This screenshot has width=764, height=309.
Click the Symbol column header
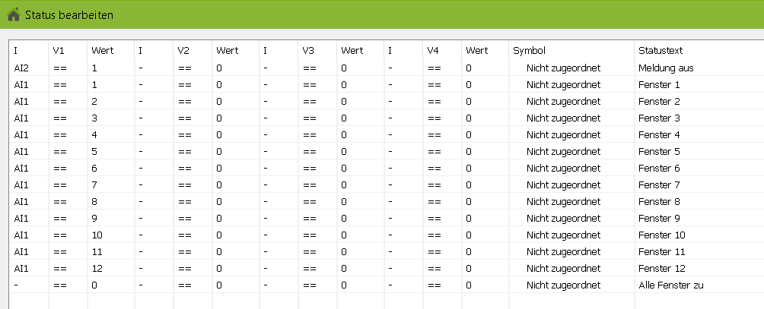pos(530,51)
